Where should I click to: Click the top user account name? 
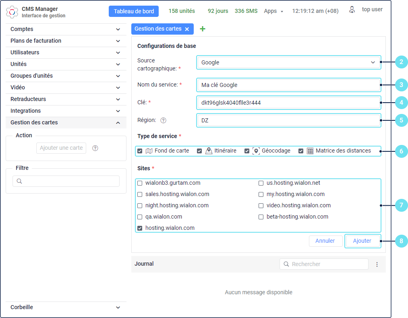coord(372,10)
